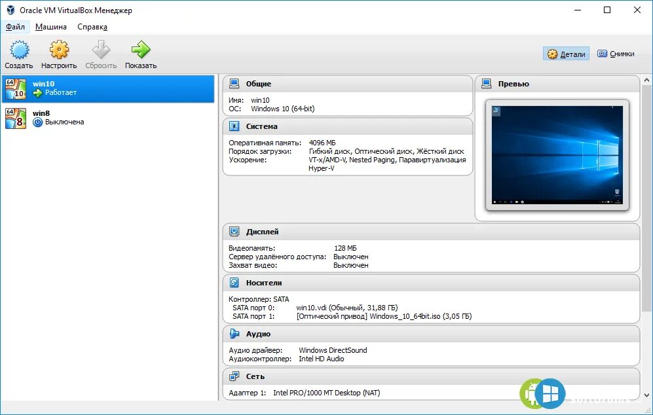Viewport: 653px width, 415px height.
Task: Click the Аудио section speaker icon
Action: (x=234, y=334)
